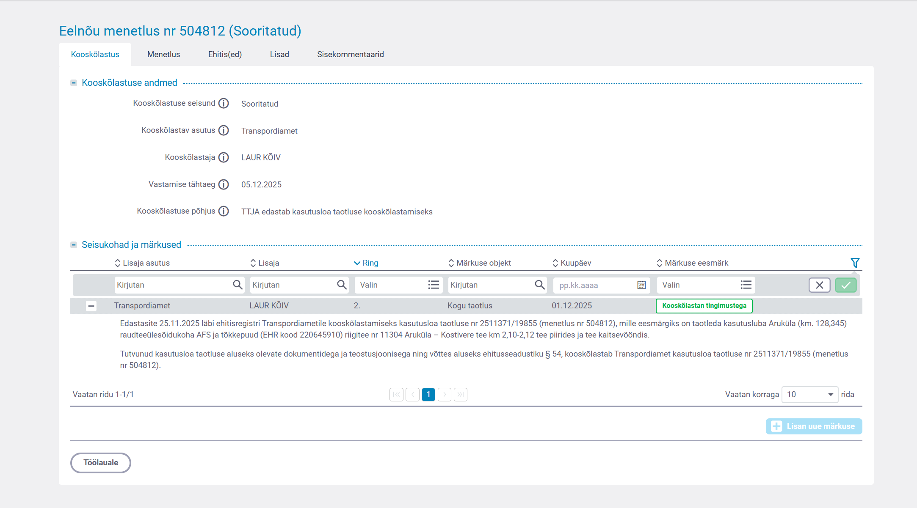Open calendar picker in Kuupäev filter
The height and width of the screenshot is (508, 917).
[641, 285]
